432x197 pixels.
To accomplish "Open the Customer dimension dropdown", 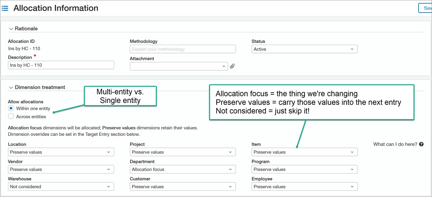I will (x=183, y=187).
